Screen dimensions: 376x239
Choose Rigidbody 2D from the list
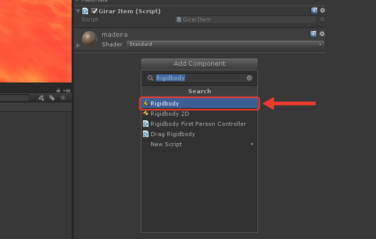(x=199, y=114)
